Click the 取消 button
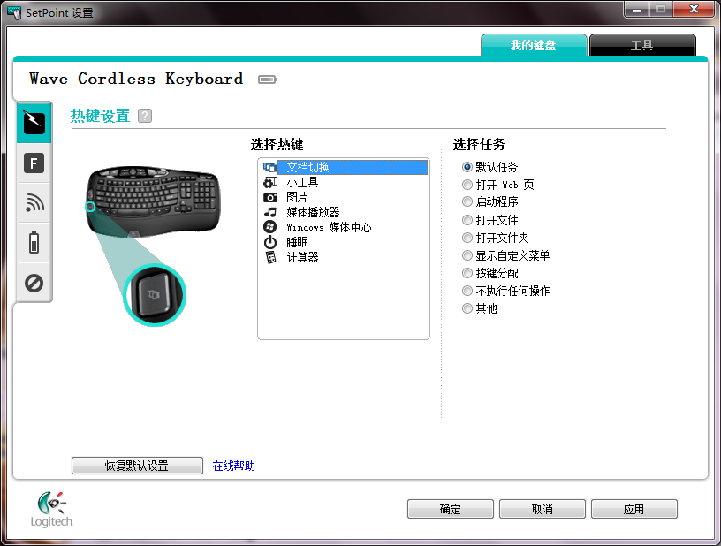Image resolution: width=721 pixels, height=546 pixels. tap(543, 509)
